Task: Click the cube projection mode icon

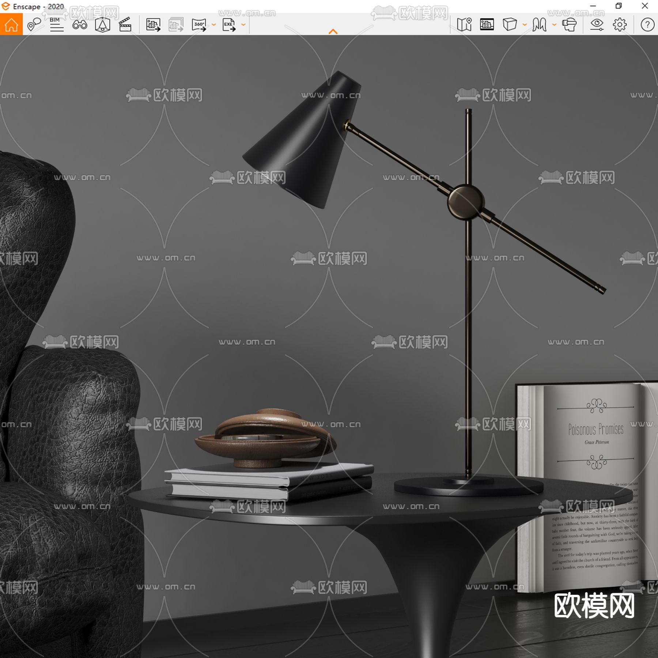Action: coord(510,24)
